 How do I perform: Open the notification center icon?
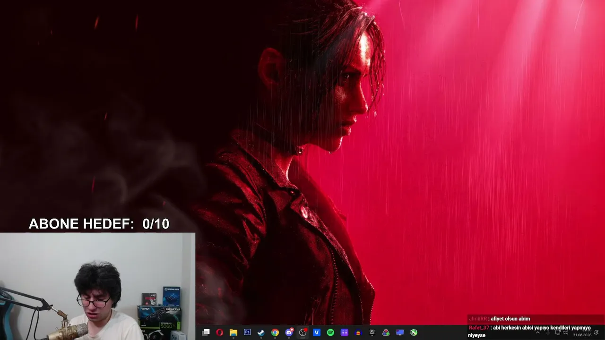click(596, 332)
